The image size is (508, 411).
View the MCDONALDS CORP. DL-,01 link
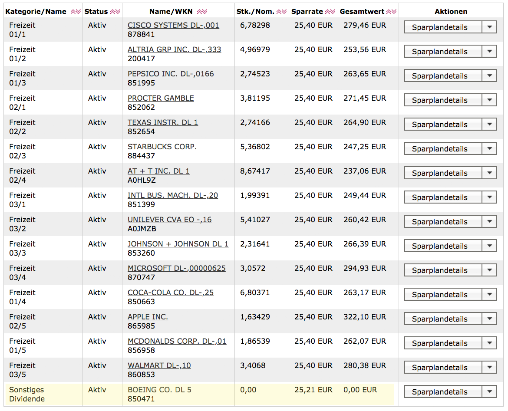[x=177, y=341]
